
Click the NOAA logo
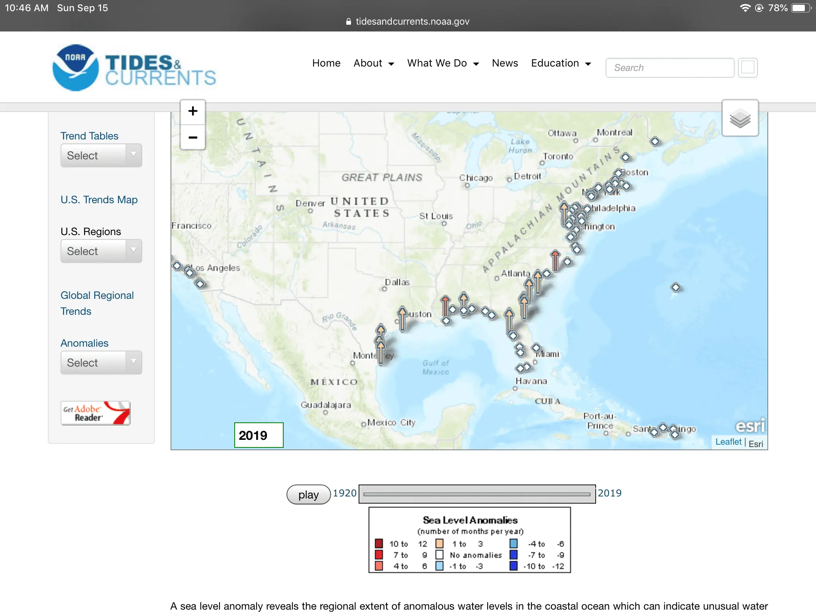pos(75,67)
